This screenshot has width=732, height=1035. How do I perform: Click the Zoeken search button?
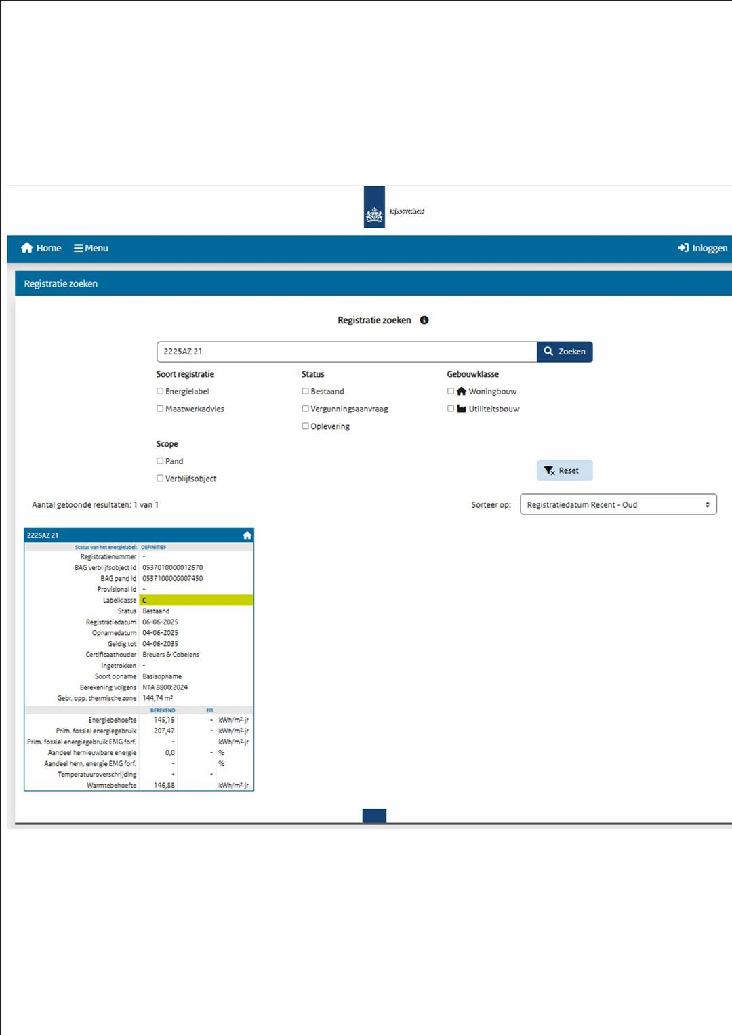565,352
